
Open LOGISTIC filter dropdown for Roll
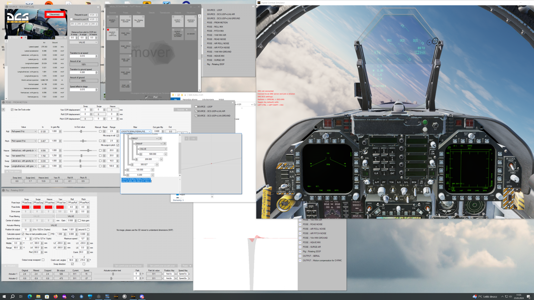point(136,131)
